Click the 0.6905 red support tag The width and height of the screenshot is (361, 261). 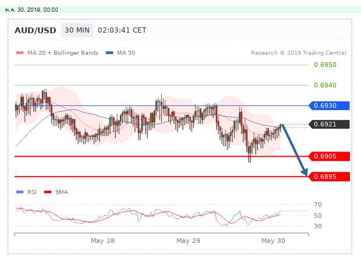(329, 156)
